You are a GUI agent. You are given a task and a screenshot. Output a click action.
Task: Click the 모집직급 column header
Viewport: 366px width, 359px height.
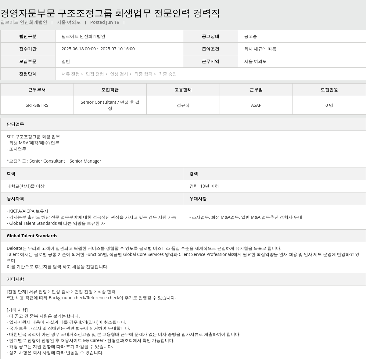pos(110,90)
